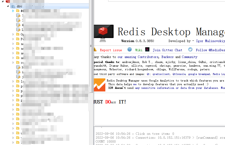Image resolution: width=225 pixels, height=145 pixels.
Task: Open key icon of entry starting with j
Action: coord(18,77)
